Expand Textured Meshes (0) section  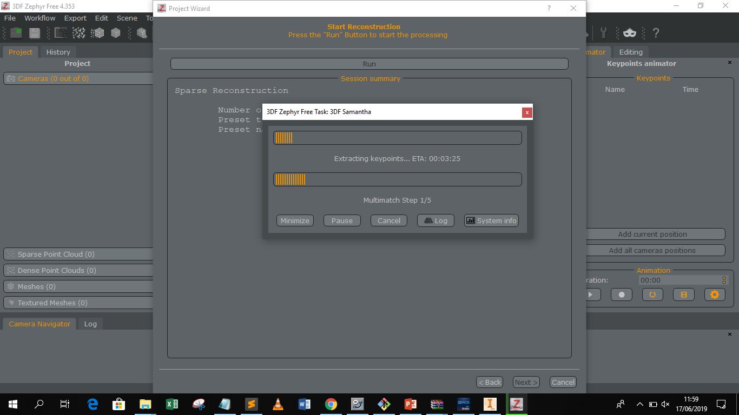(x=78, y=303)
